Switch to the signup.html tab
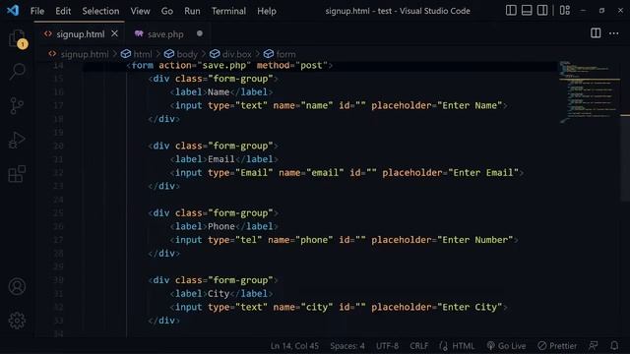The height and width of the screenshot is (354, 630). coord(81,34)
